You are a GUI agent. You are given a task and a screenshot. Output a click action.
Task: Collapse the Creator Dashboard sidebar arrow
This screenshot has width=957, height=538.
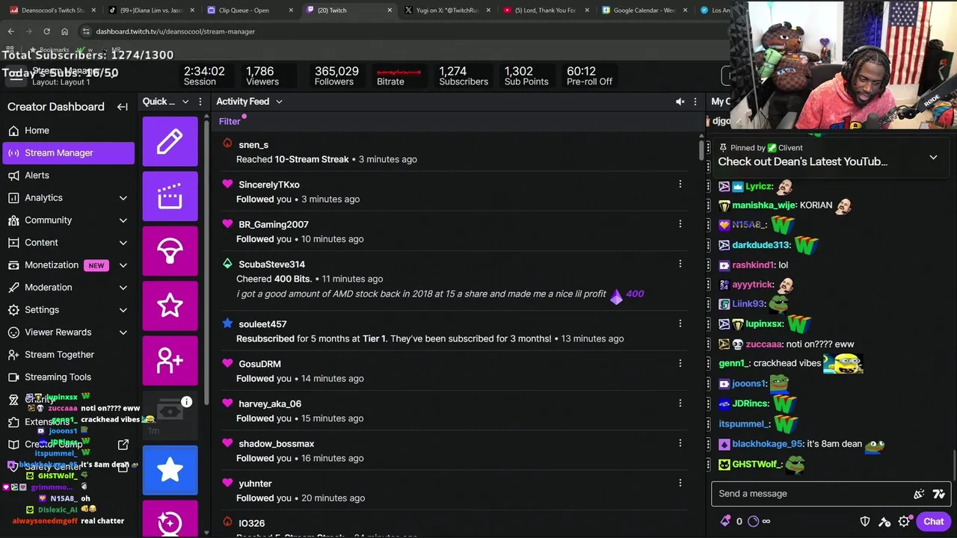click(123, 107)
